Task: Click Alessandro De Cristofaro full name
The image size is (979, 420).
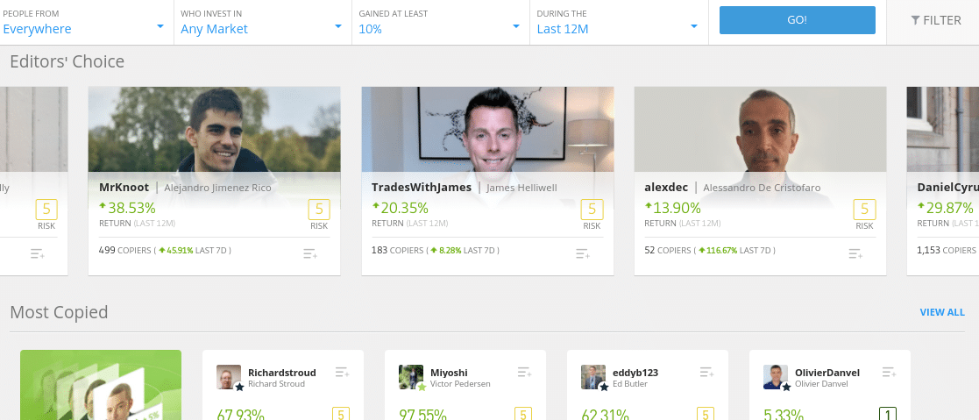Action: (x=762, y=188)
